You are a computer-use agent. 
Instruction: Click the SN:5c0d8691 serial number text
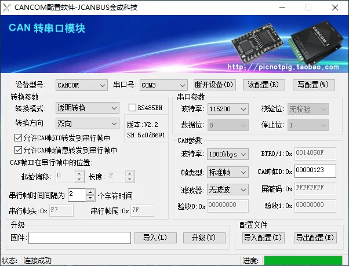pos(146,135)
